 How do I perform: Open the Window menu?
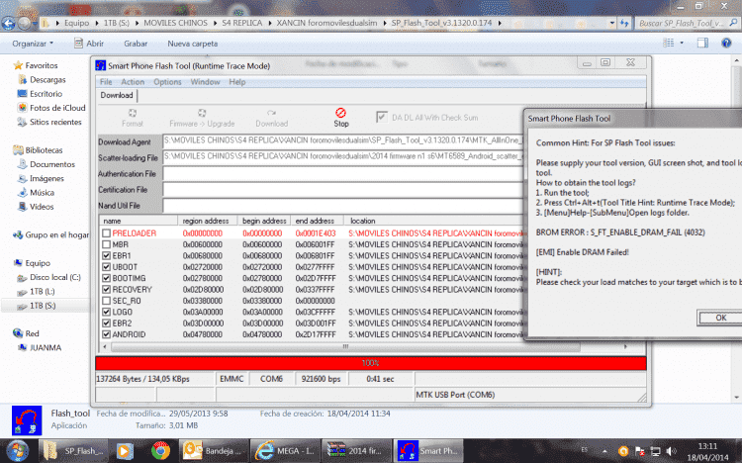205,82
